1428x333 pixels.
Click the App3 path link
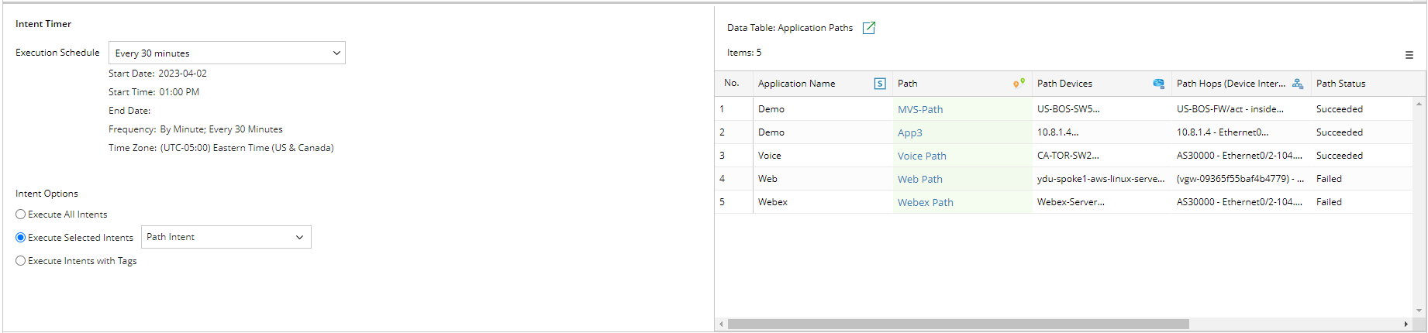pos(910,132)
